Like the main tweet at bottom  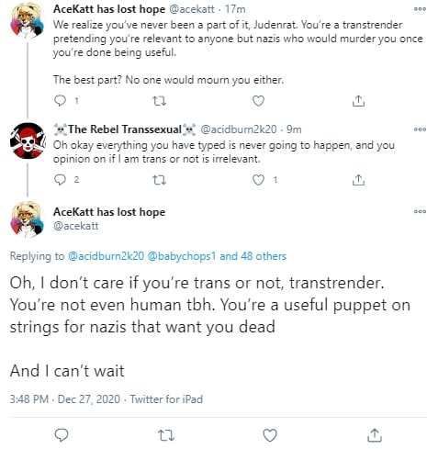click(x=270, y=435)
